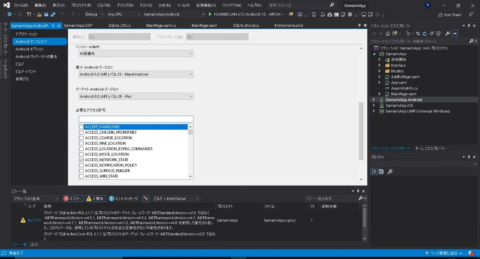Viewport: 480px width, 259px height.
Task: Click the Save All icon
Action: (53, 14)
